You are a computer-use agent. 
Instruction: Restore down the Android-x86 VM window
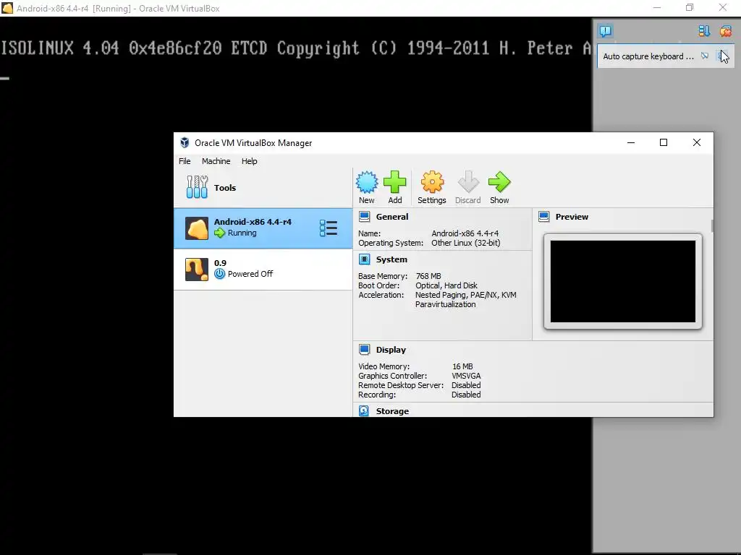(690, 7)
